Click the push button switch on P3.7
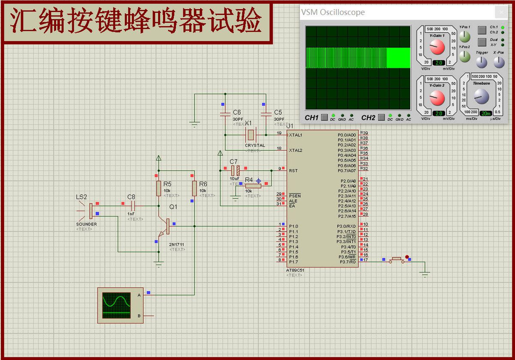The image size is (515, 360). point(397,259)
